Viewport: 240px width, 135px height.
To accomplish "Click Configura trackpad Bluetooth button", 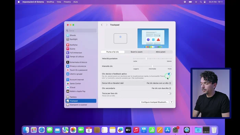I will [x=154, y=102].
